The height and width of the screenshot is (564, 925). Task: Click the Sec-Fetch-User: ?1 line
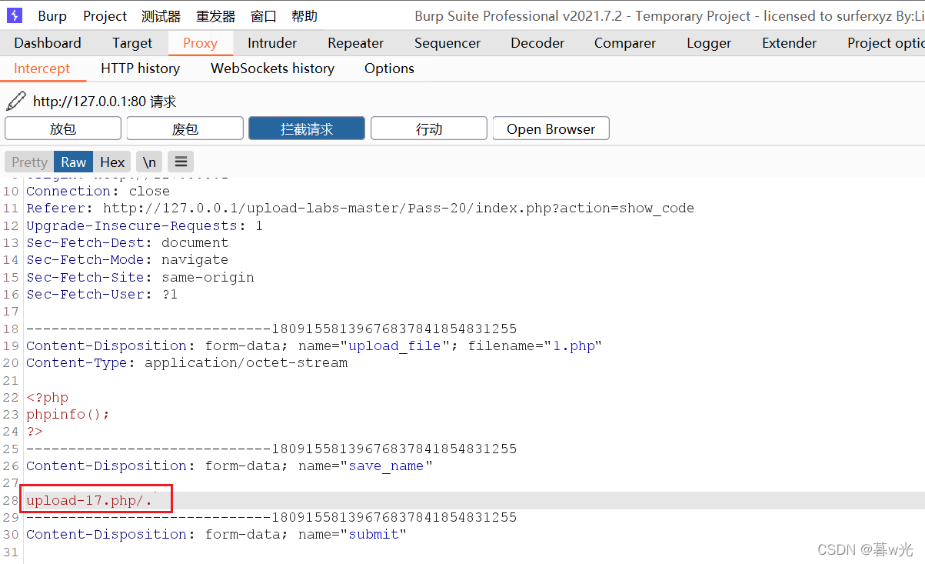click(x=102, y=294)
